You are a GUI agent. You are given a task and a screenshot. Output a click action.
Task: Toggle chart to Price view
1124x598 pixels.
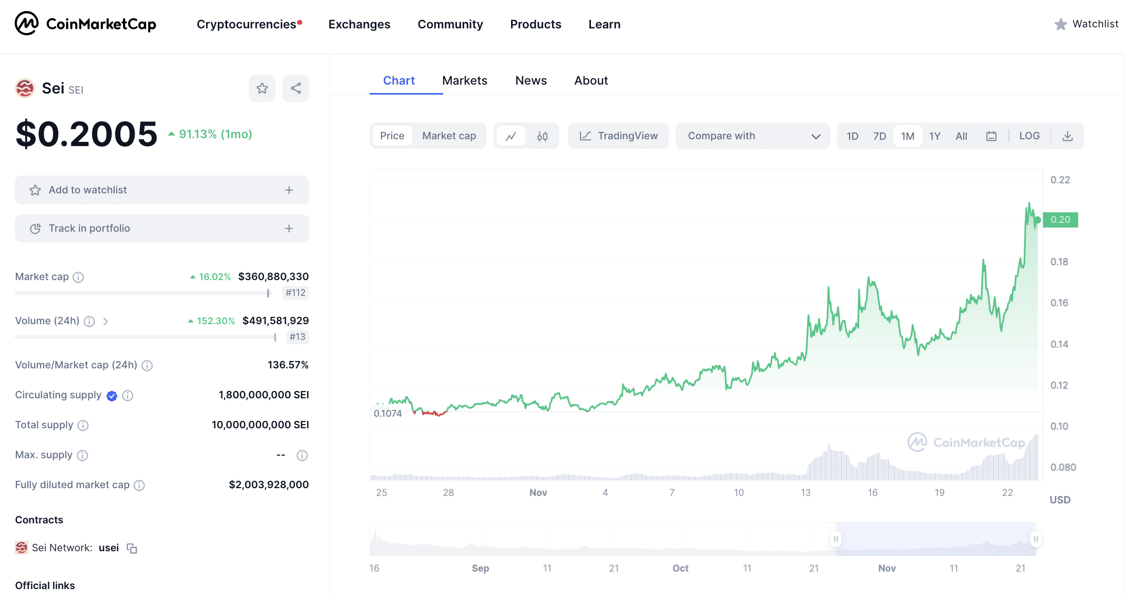[x=392, y=136]
